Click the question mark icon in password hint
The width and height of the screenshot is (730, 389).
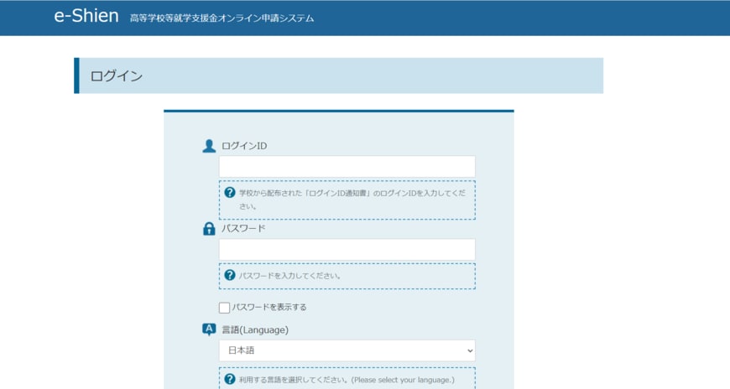click(230, 275)
